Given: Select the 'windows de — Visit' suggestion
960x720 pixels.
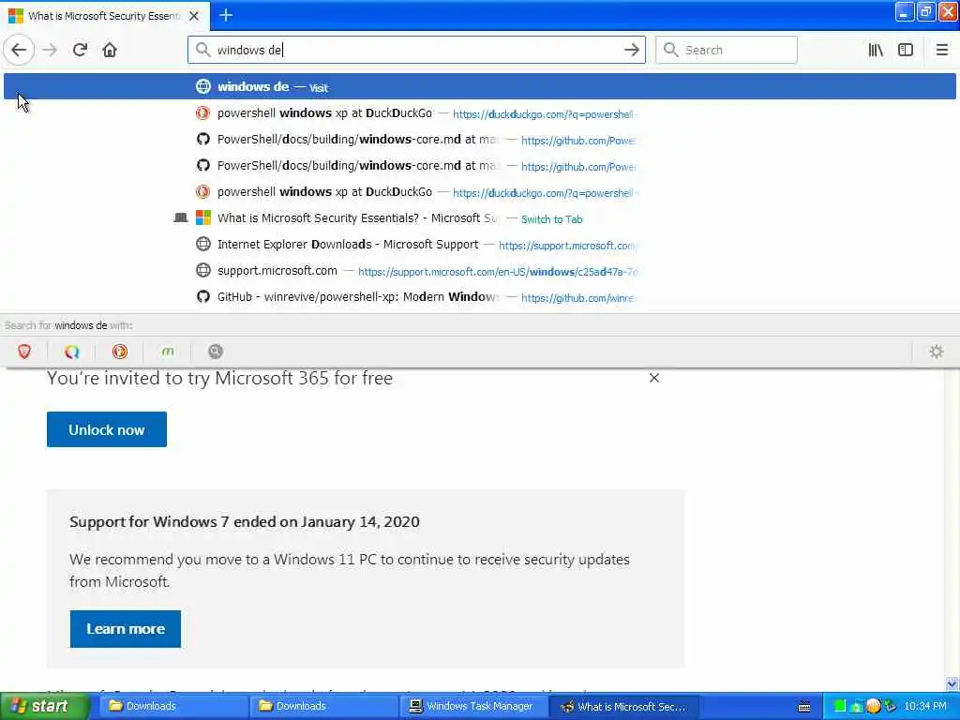Looking at the screenshot, I should click(x=480, y=87).
